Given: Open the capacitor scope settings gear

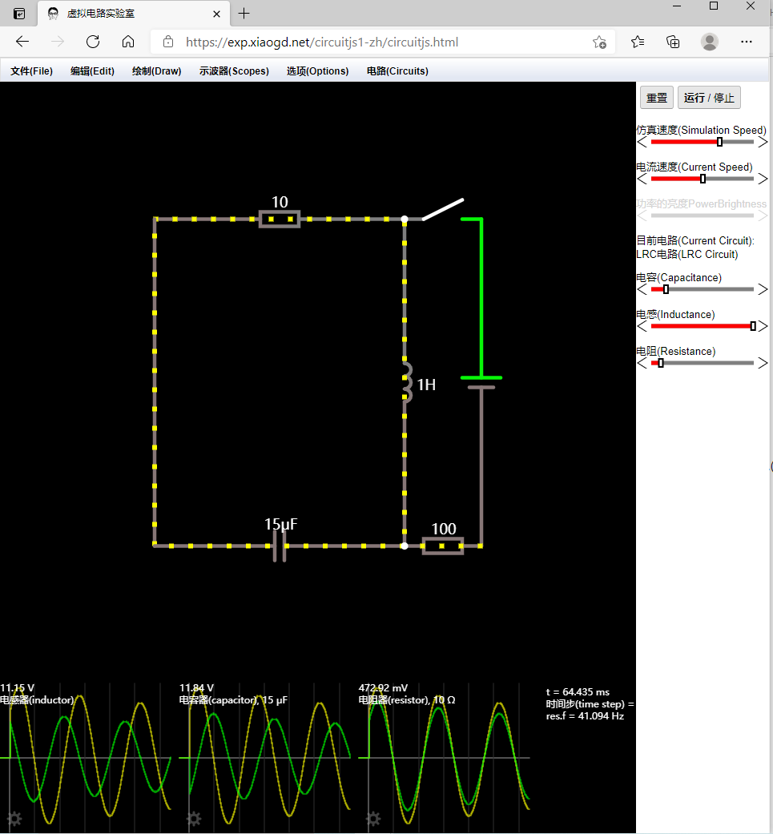Looking at the screenshot, I should (193, 819).
